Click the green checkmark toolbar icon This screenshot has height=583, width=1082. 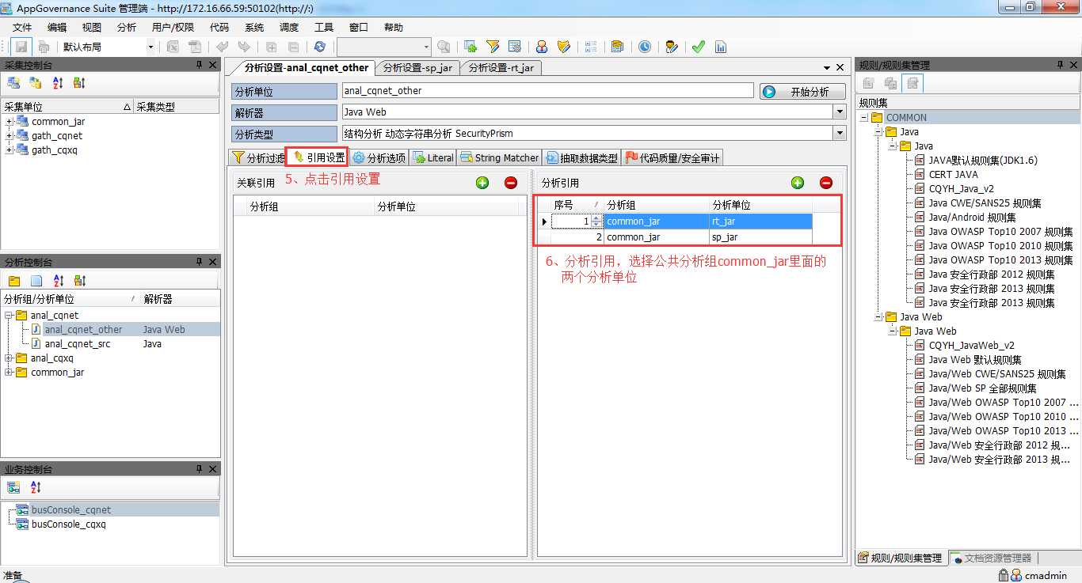tap(698, 47)
